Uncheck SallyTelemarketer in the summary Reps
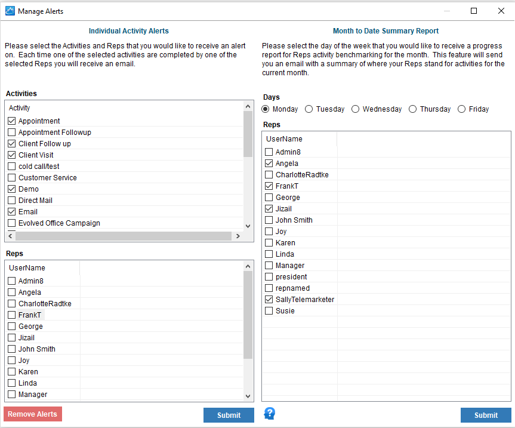515x428 pixels. pos(269,299)
